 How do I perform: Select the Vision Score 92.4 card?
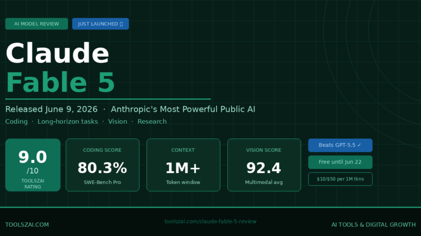pyautogui.click(x=264, y=165)
